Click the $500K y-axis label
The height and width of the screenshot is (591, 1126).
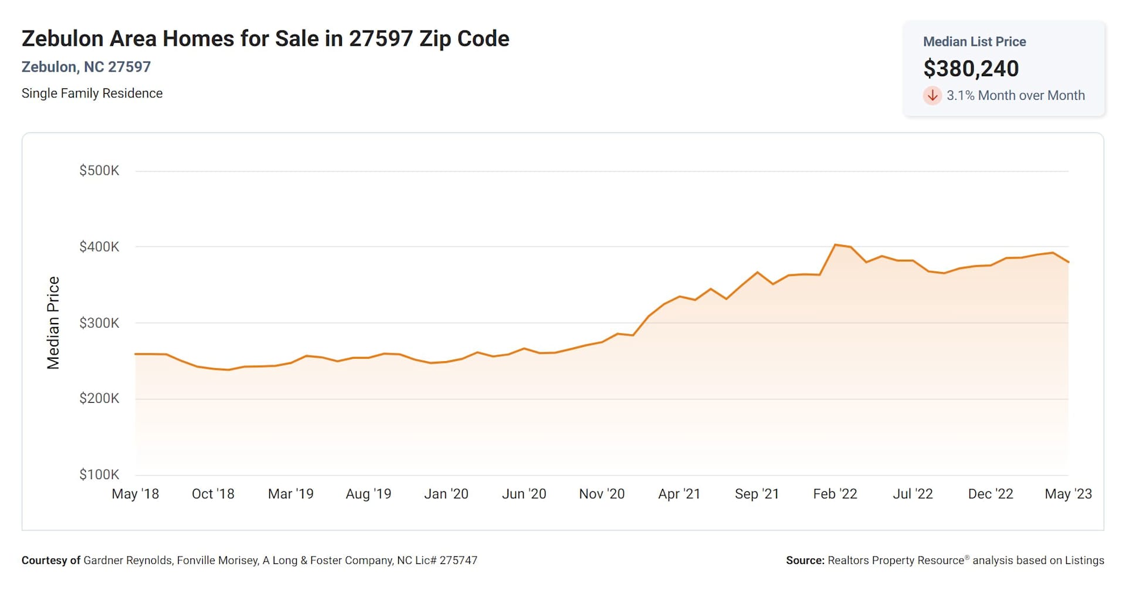pyautogui.click(x=99, y=171)
